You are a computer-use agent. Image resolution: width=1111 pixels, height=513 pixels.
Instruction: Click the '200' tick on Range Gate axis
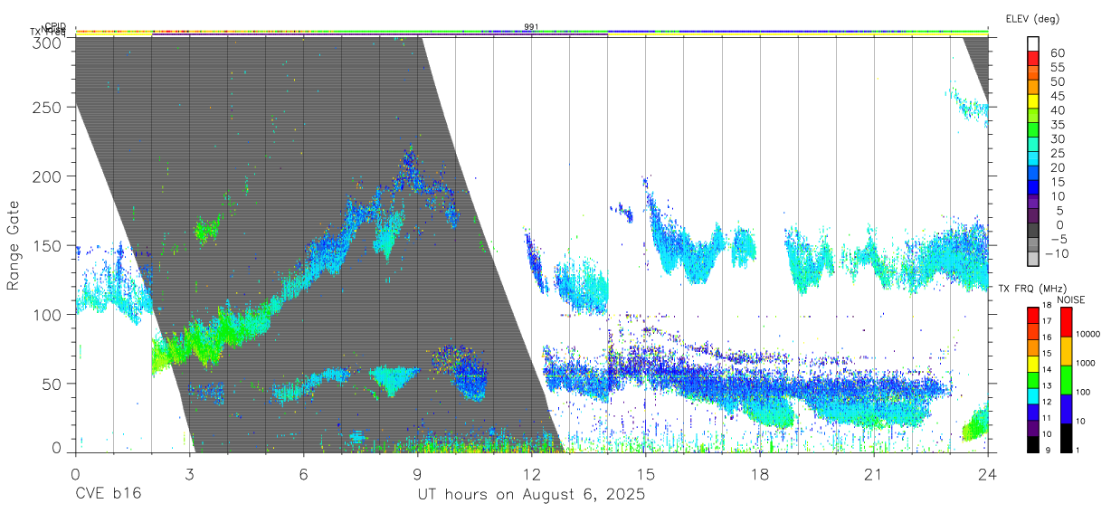[x=49, y=176]
